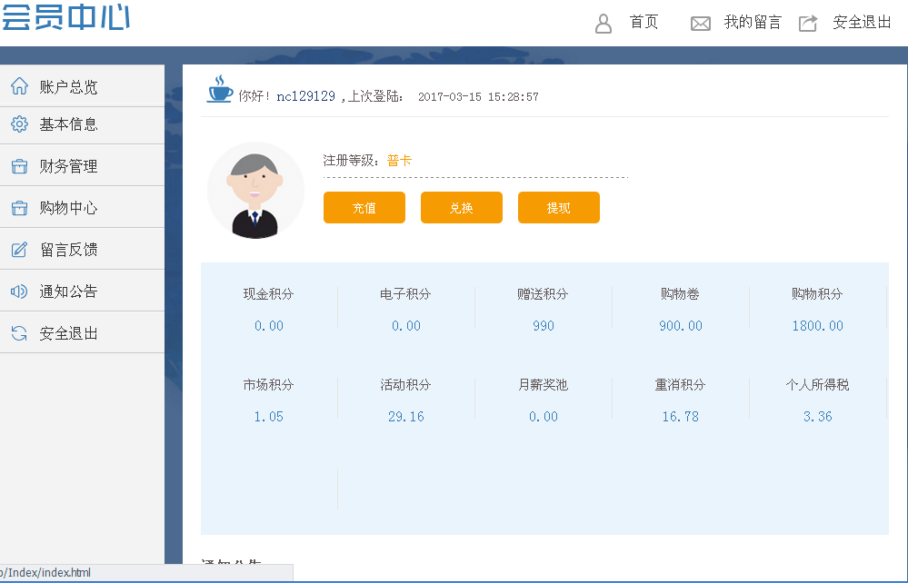908x583 pixels.
Task: Click the 会员中心 logo title
Action: coord(65,16)
